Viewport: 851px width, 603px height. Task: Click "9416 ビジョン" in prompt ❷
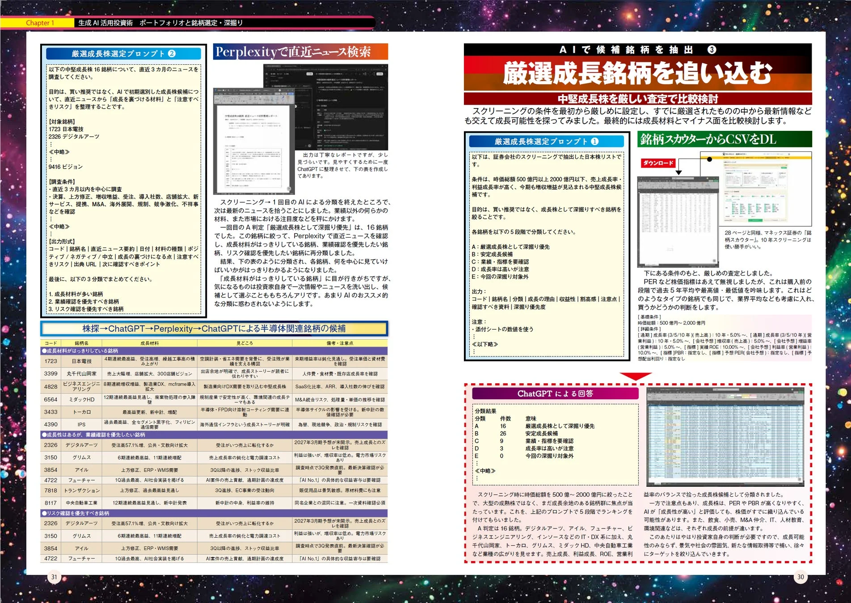(x=66, y=167)
